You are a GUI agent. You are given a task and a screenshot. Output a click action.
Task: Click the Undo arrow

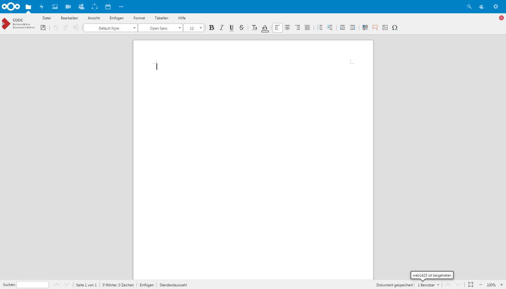56,27
